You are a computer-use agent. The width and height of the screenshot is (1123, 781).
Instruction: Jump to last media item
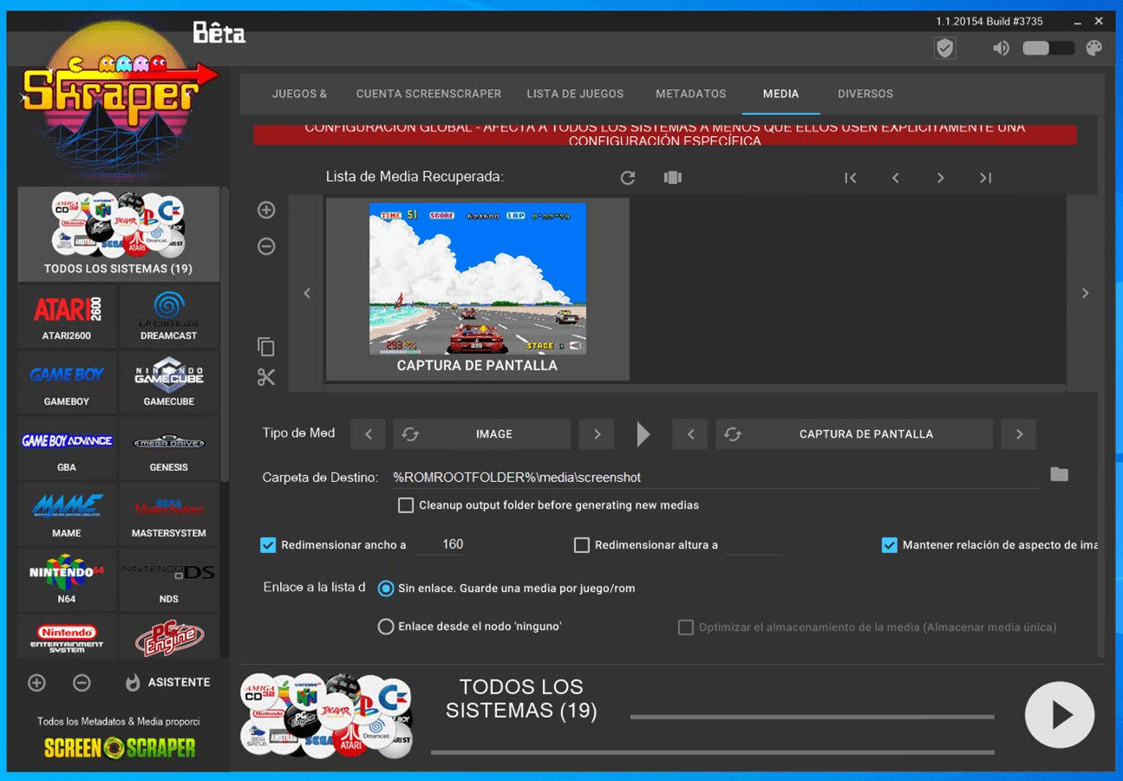click(985, 178)
